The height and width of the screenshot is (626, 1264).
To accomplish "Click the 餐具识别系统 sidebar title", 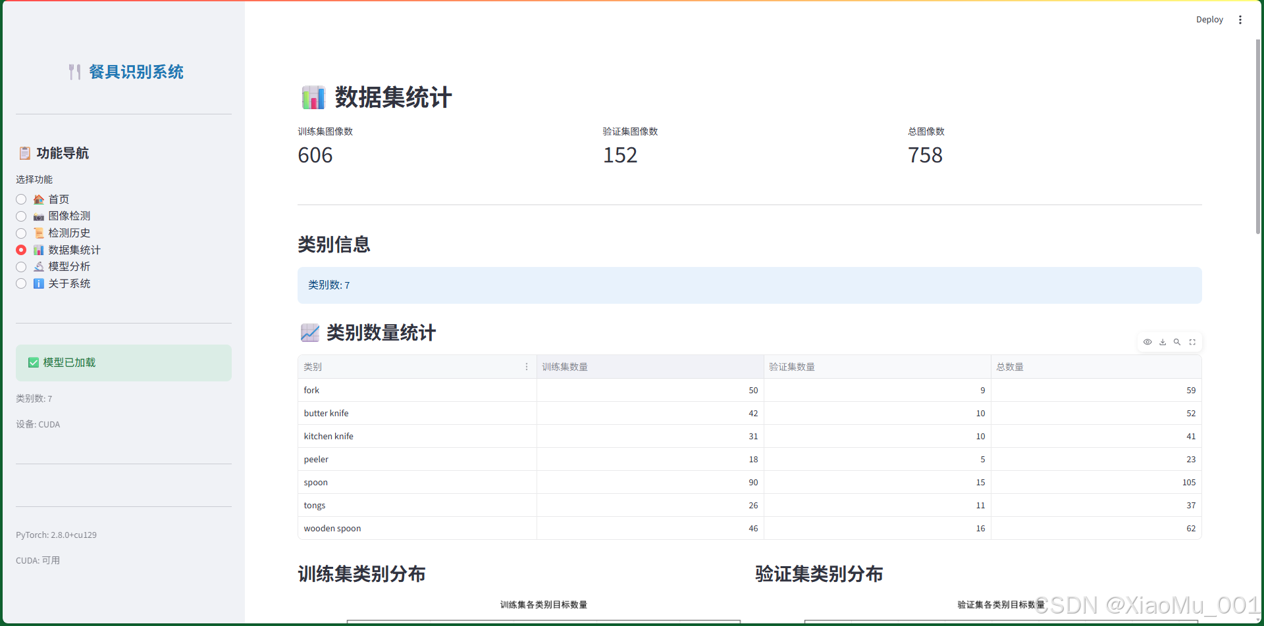I will 136,72.
